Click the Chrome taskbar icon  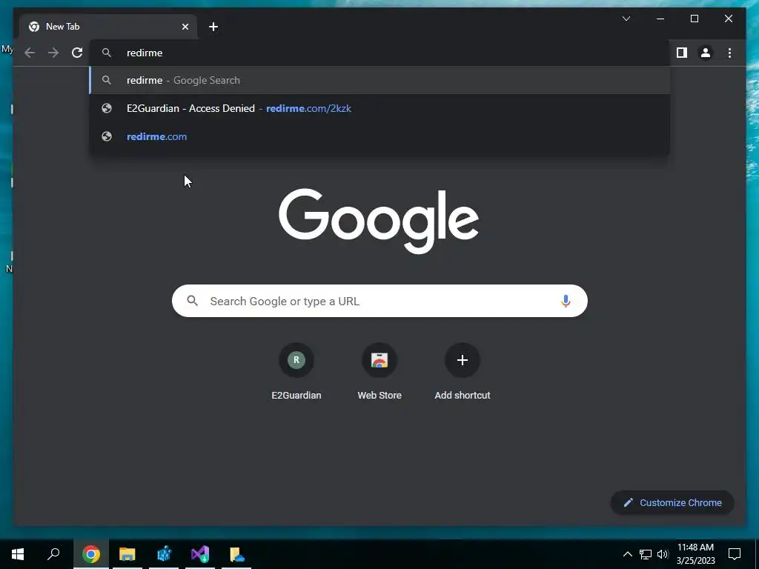click(x=91, y=554)
